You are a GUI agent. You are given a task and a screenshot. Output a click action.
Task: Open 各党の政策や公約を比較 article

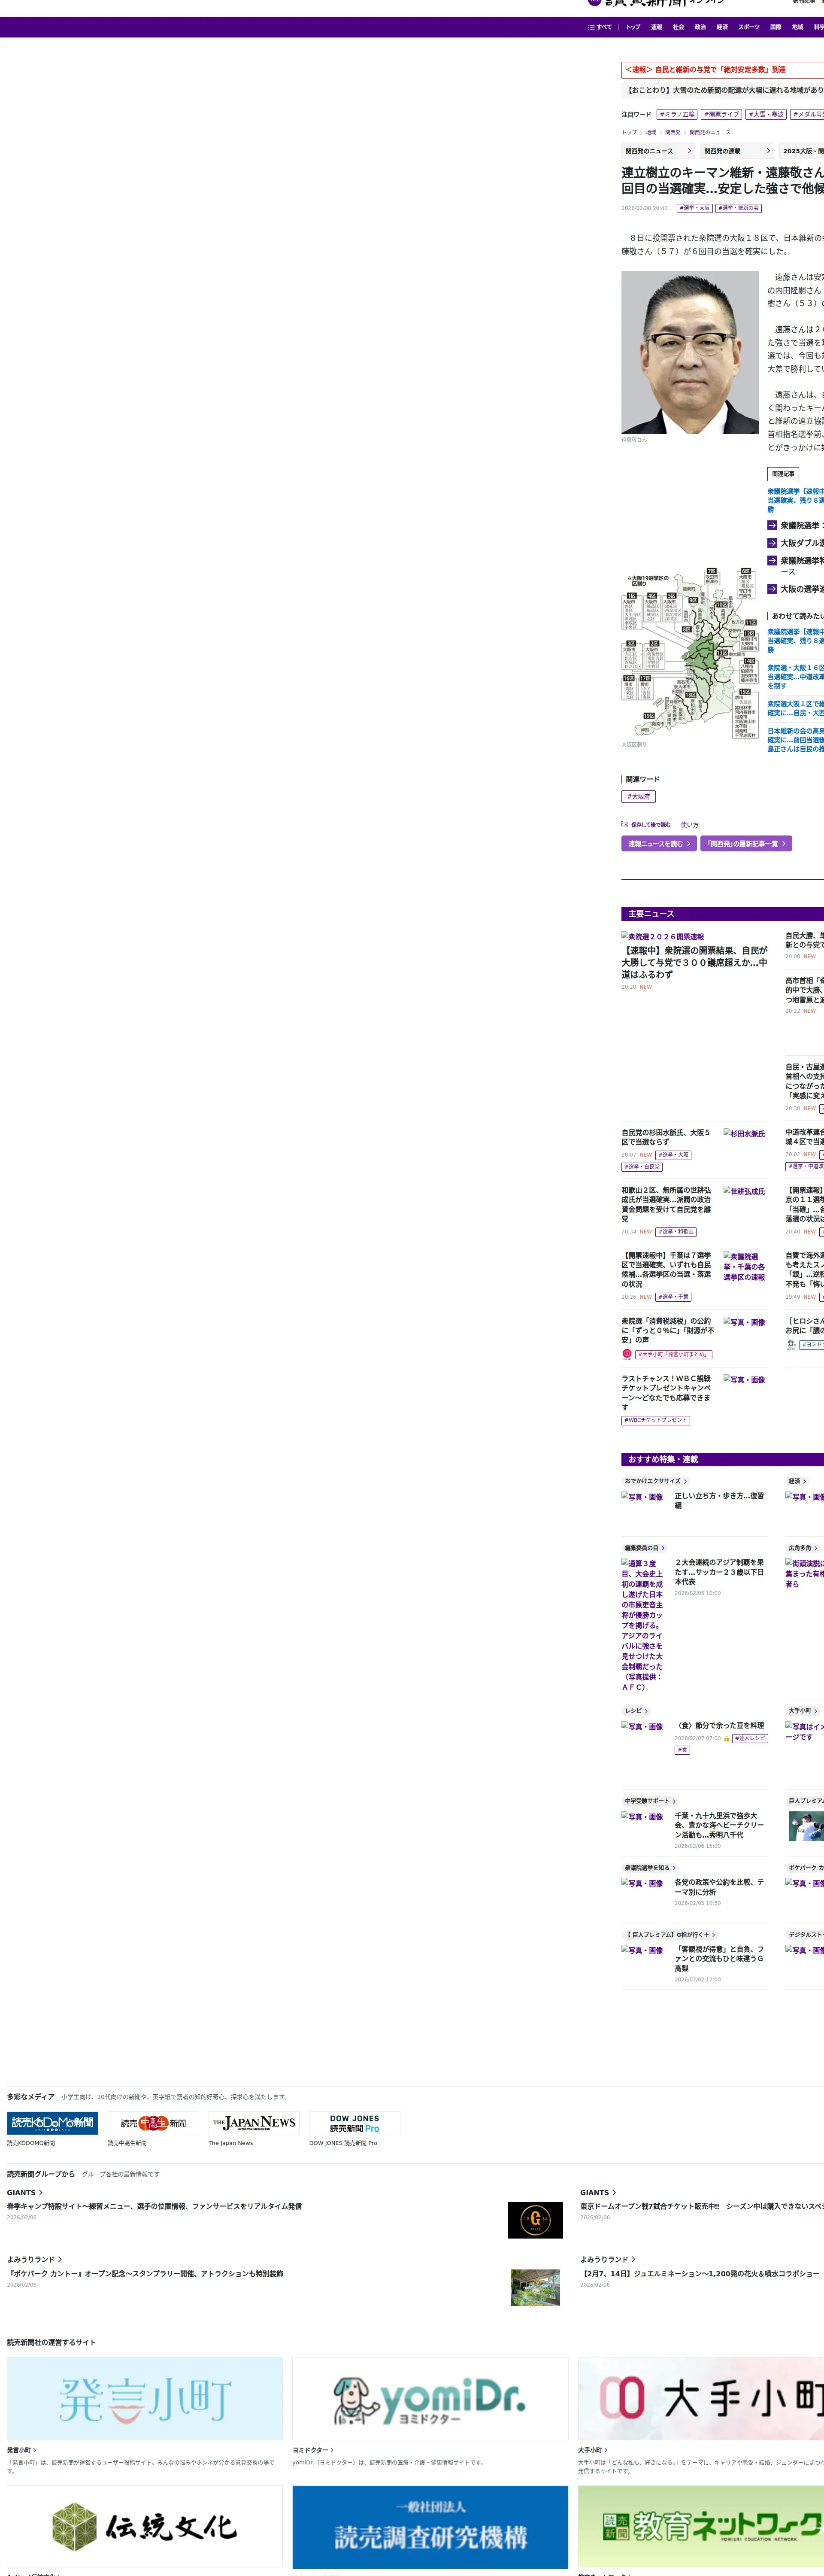point(719,1887)
